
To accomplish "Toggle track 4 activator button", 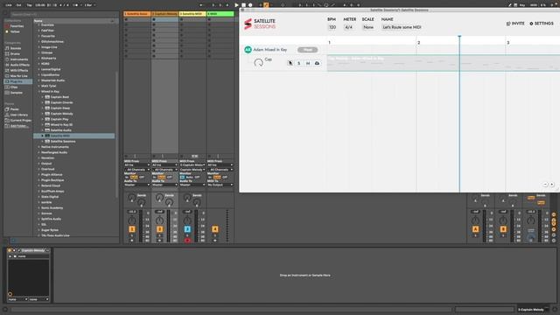I will pos(215,229).
